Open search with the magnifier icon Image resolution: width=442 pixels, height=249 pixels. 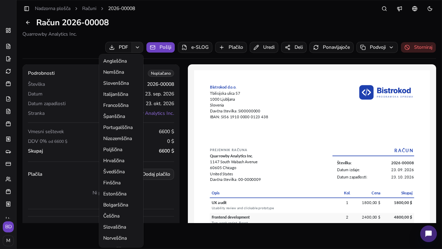384,8
